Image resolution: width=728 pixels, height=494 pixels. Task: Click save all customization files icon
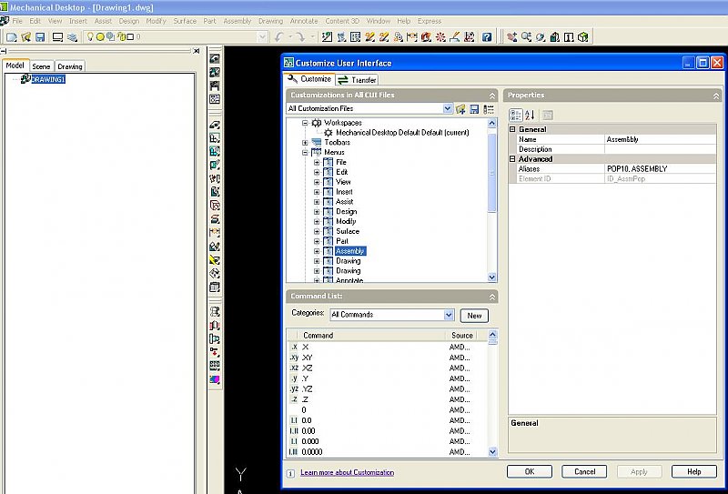[474, 109]
